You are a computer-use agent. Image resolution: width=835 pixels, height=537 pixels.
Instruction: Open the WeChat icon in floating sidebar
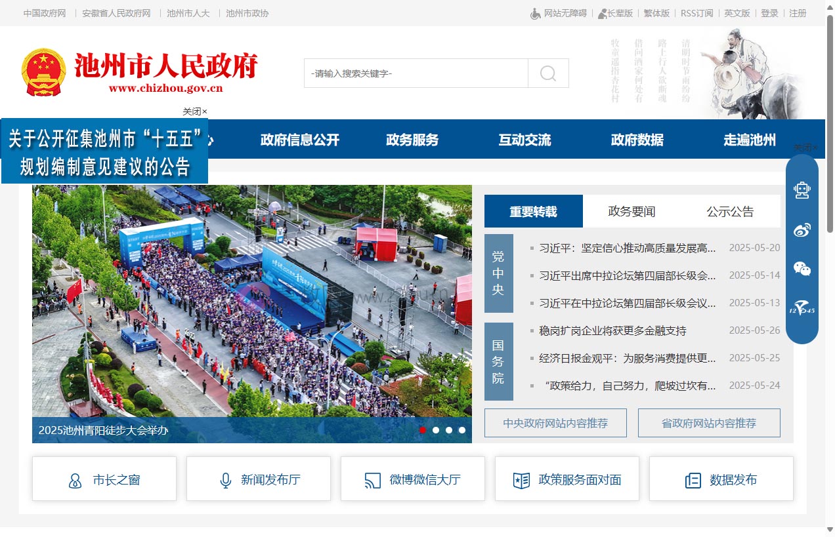(802, 268)
